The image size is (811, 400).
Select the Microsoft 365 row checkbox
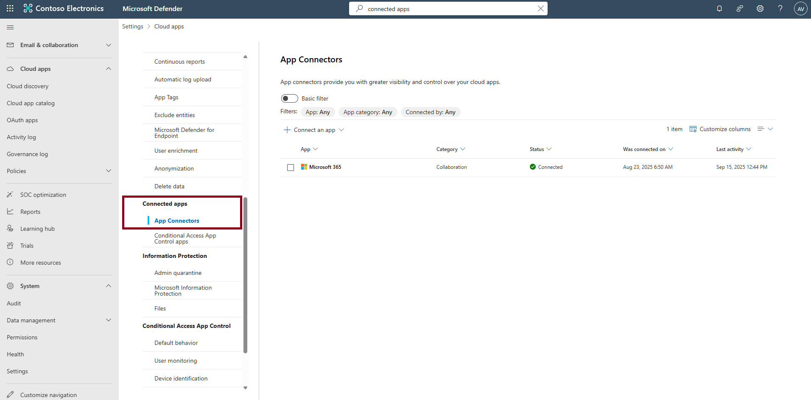coord(291,168)
